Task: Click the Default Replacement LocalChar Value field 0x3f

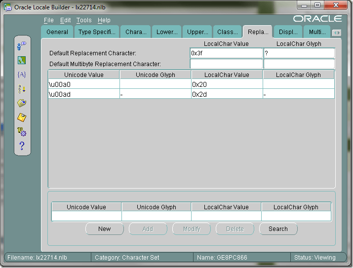Action: 226,53
